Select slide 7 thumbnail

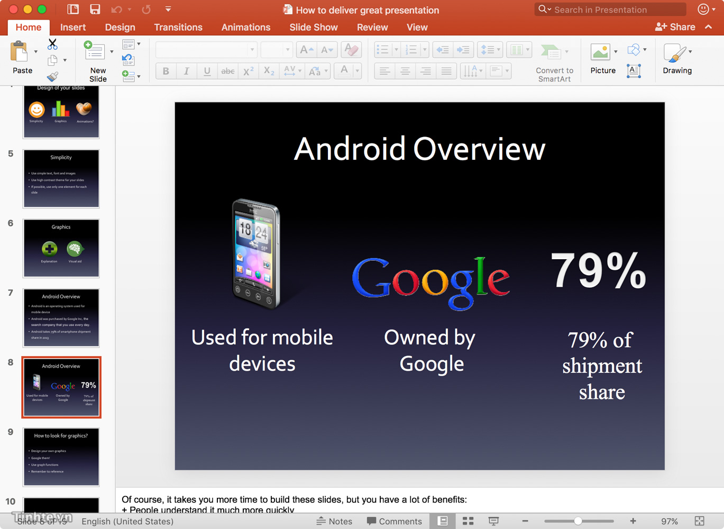coord(61,317)
